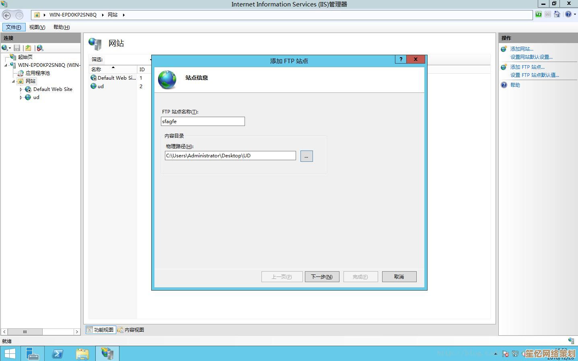Screen dimensions: 578x361
Task: Click the blue help icon in Actions pane
Action: 504,85
